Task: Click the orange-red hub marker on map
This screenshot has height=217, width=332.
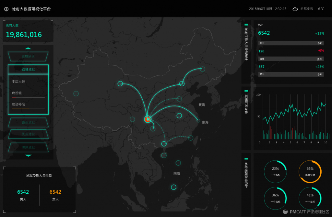Action: [x=148, y=119]
